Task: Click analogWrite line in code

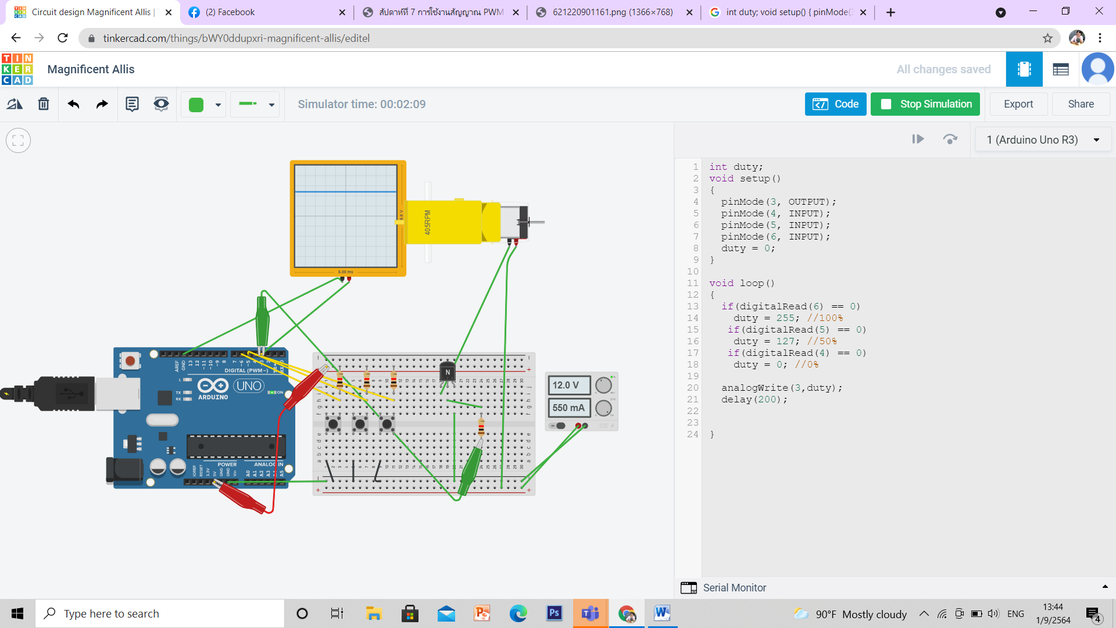Action: point(782,388)
